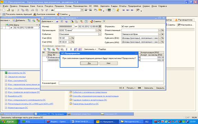Open Закрытие месяца link

[17, 77]
